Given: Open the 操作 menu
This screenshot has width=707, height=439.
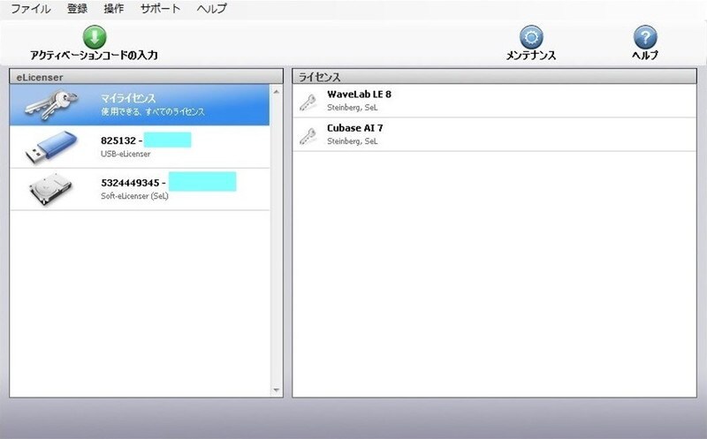Looking at the screenshot, I should (x=114, y=9).
